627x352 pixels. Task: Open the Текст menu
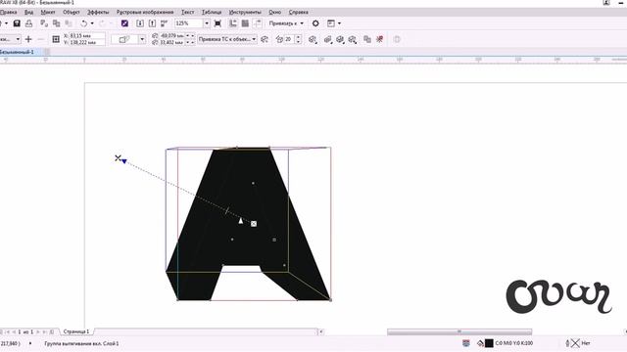[187, 13]
